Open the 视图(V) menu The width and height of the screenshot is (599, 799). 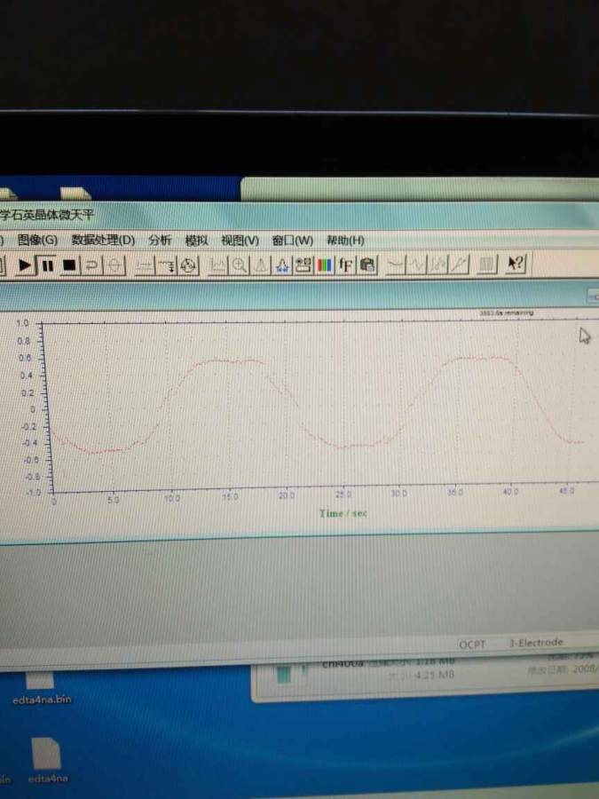click(x=240, y=240)
